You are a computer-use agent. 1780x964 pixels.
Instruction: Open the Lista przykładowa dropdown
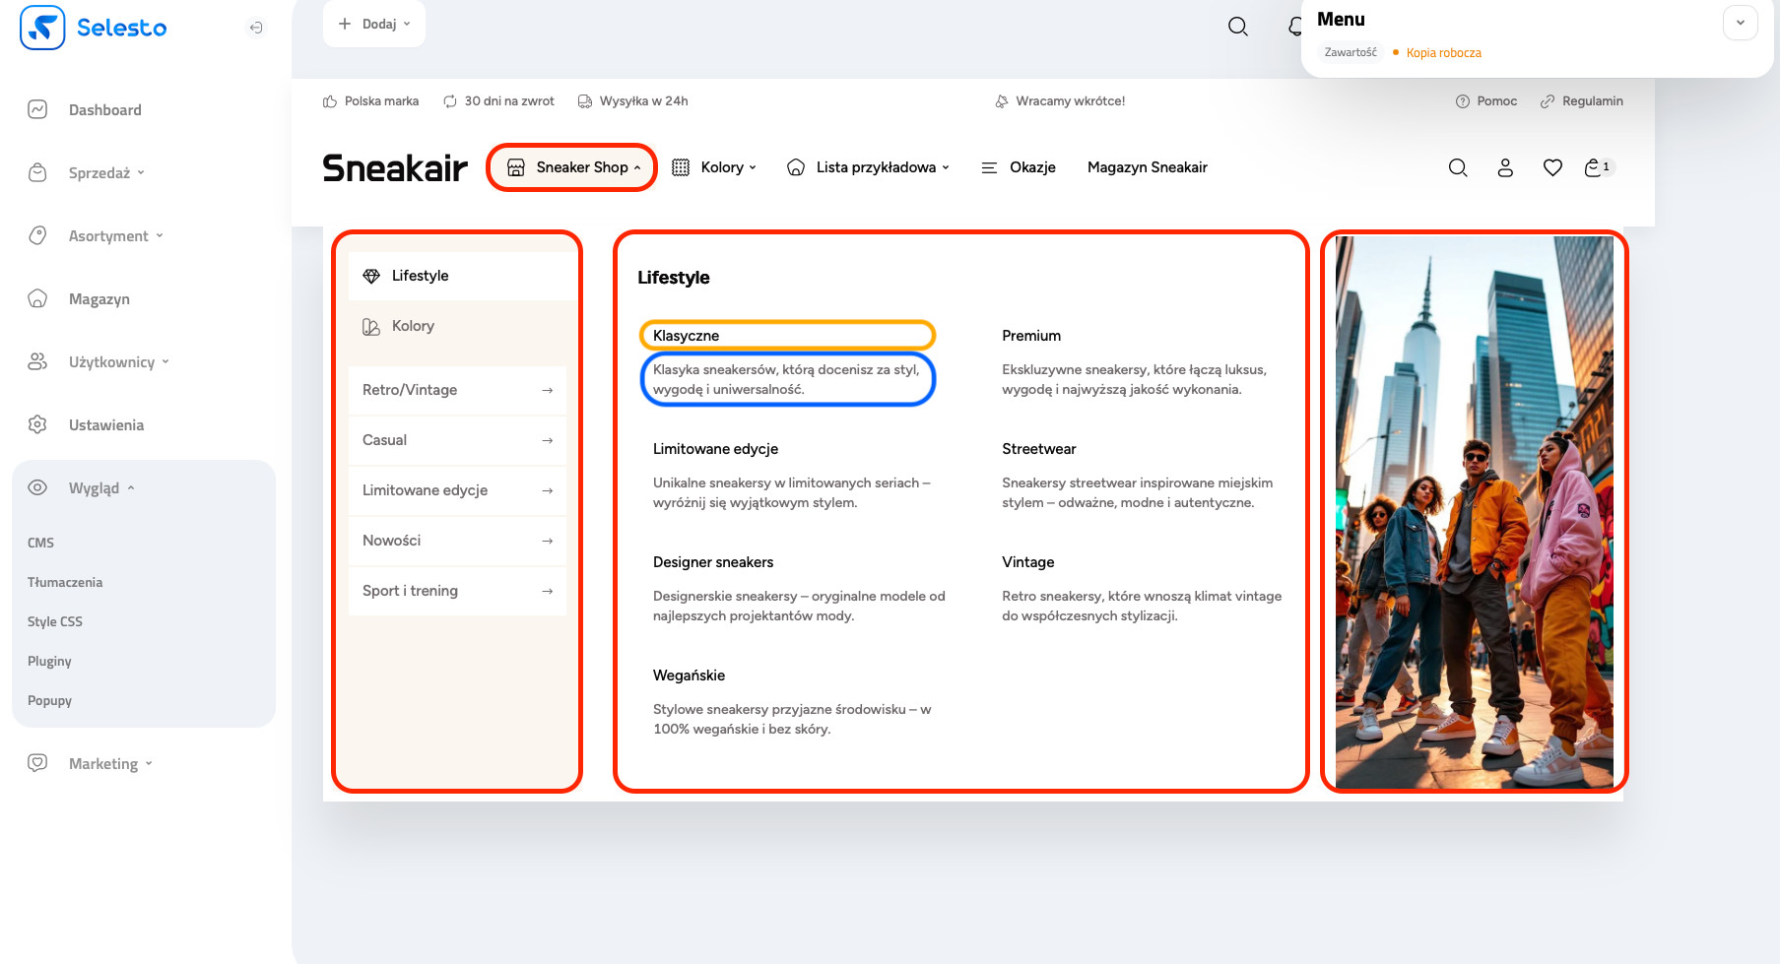point(868,167)
